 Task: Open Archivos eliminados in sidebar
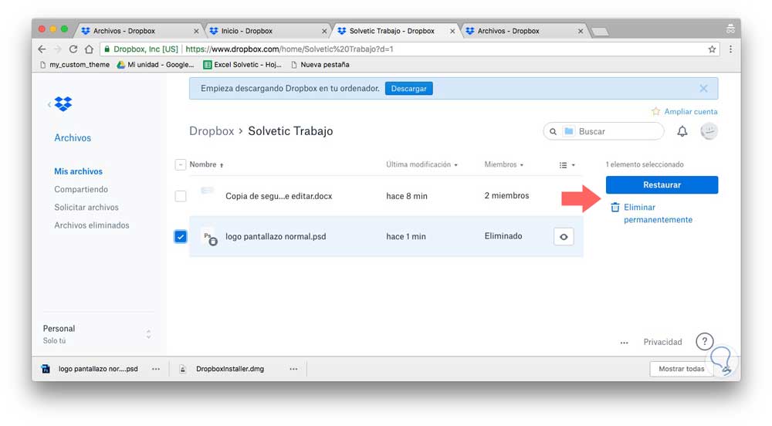click(x=92, y=225)
